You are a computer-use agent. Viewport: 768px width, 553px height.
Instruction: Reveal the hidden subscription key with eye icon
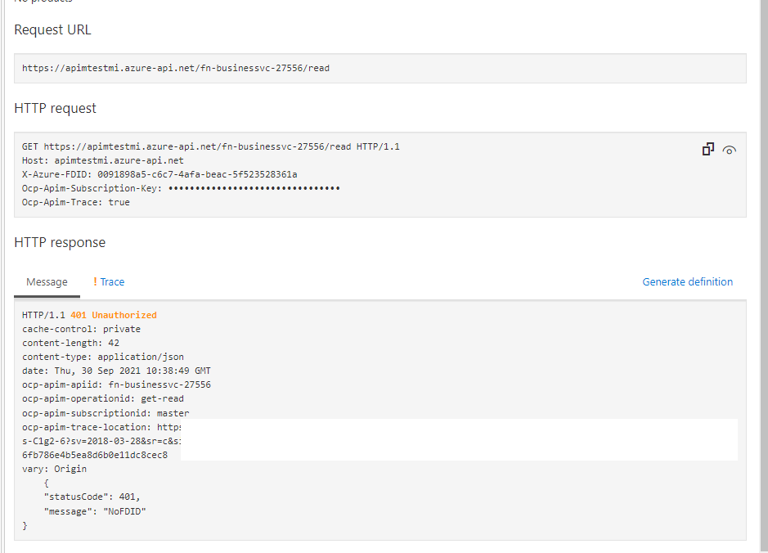tap(730, 150)
